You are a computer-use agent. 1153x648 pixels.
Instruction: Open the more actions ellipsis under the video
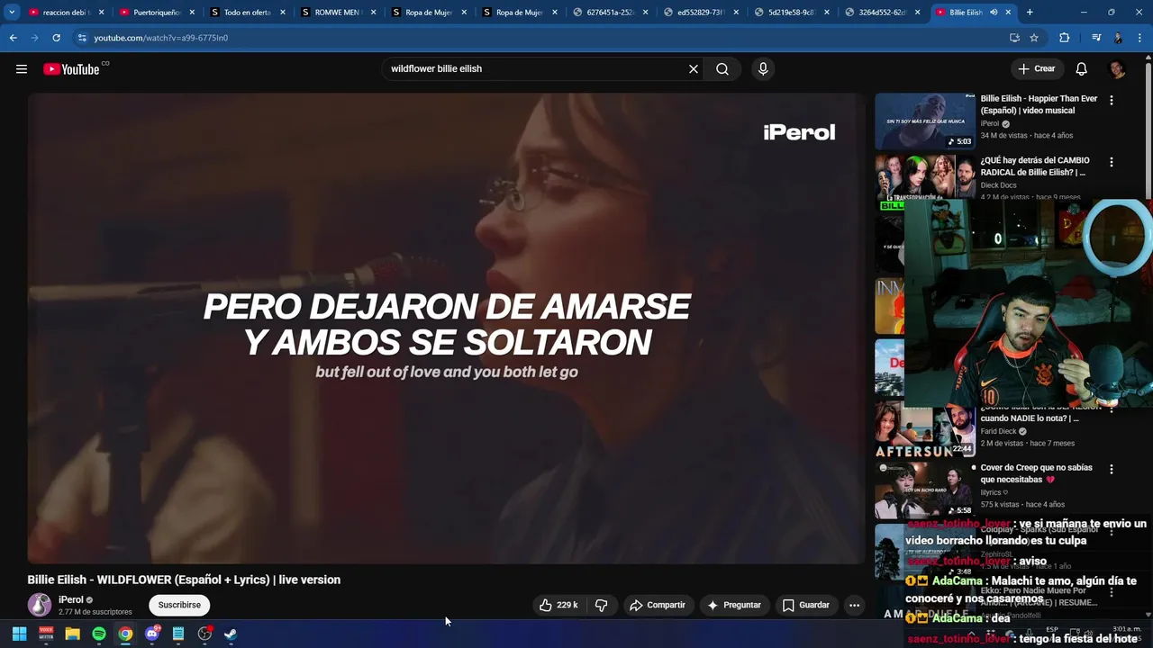tap(854, 606)
